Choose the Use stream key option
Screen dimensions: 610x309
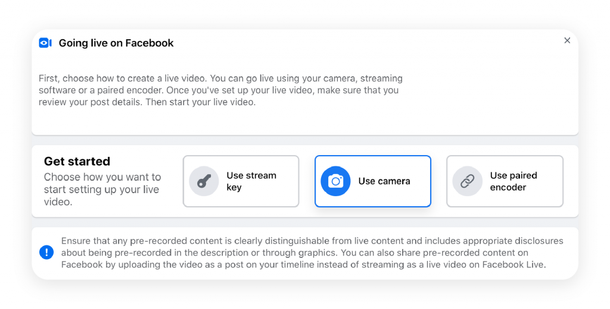click(x=241, y=181)
